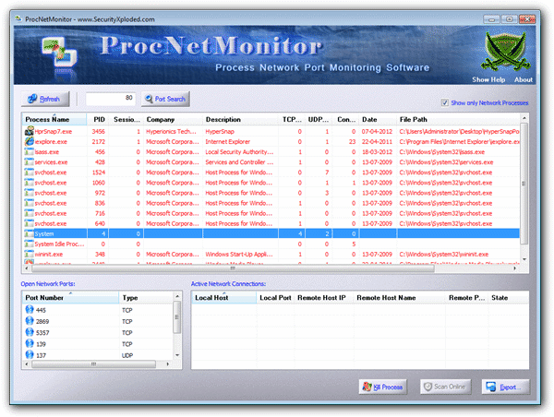Sort connections by Remote Host Name header
The width and height of the screenshot is (554, 417).
point(399,298)
